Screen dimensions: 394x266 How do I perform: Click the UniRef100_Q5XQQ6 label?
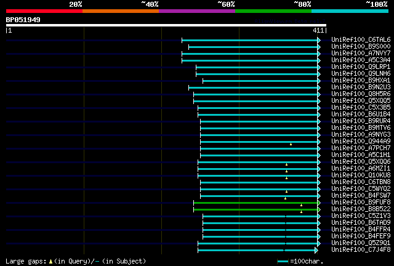coord(361,162)
